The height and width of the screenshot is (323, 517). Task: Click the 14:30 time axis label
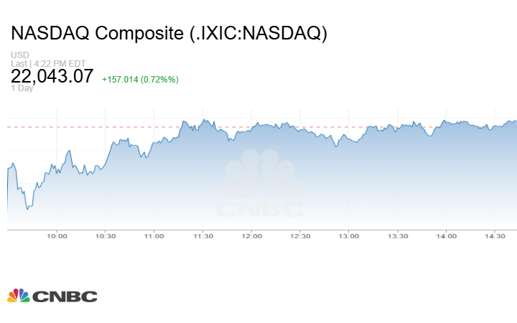pos(495,236)
